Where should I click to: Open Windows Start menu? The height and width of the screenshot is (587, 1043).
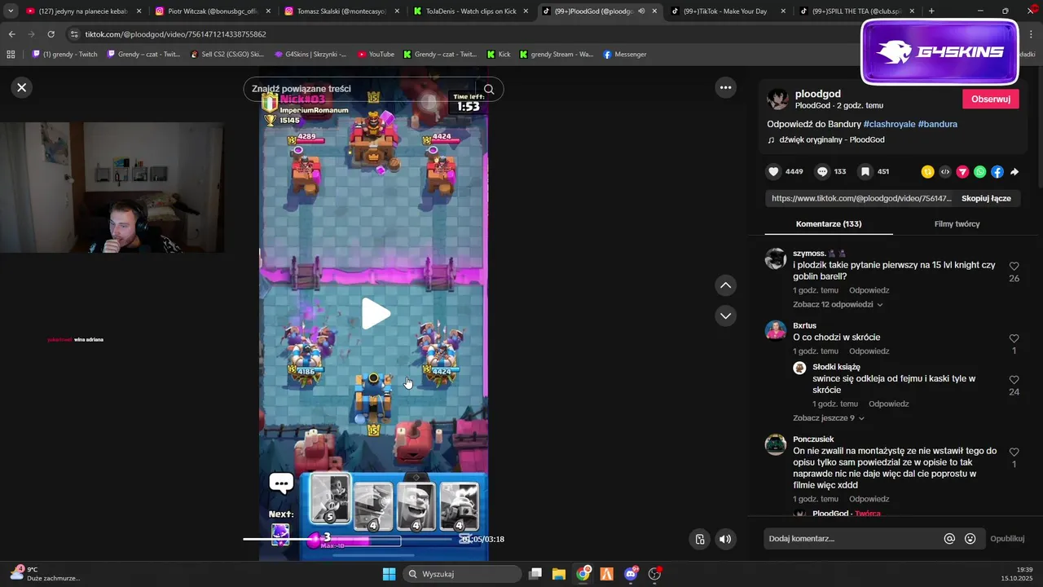pos(389,574)
